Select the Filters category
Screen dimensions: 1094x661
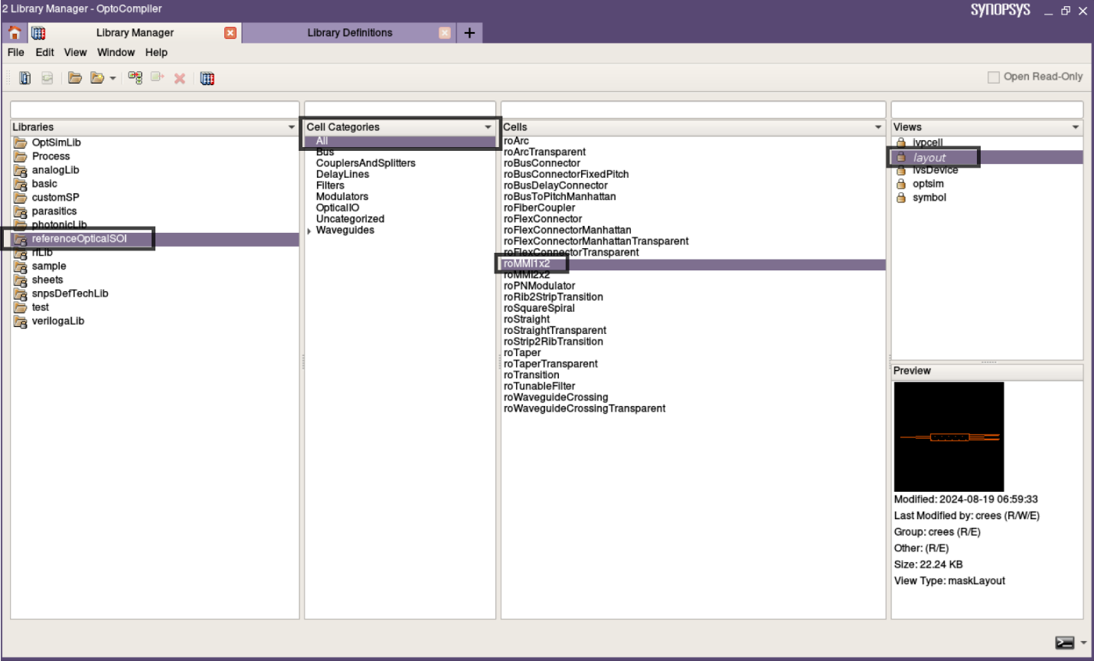coord(330,185)
